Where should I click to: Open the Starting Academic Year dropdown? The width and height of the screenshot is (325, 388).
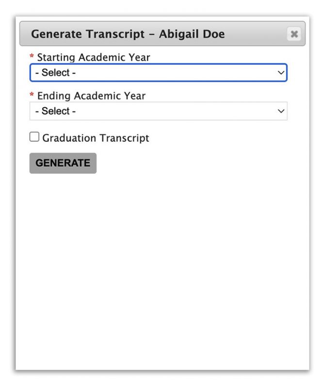(x=159, y=72)
